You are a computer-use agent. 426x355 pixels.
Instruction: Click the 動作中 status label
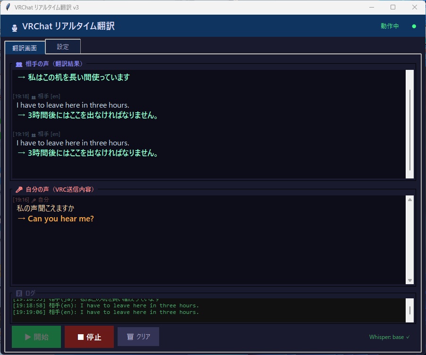(x=389, y=26)
